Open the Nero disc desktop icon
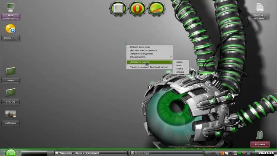 [x=10, y=29]
